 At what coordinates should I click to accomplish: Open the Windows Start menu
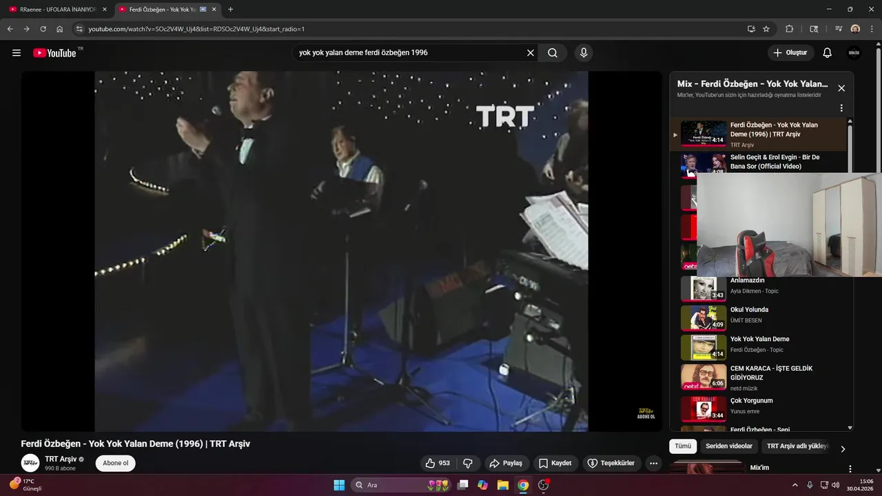tap(339, 485)
